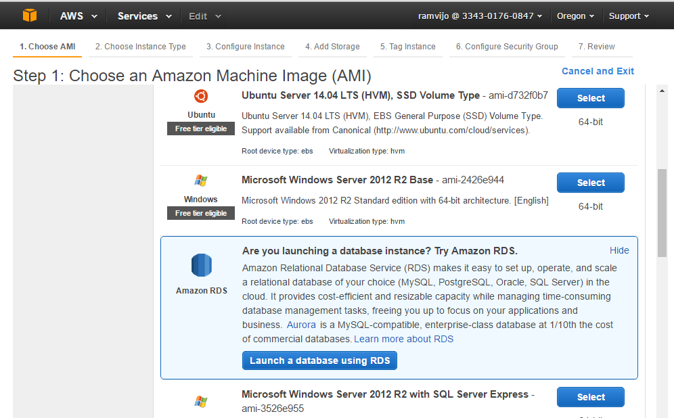Change region from Oregon dropdown
This screenshot has height=418, width=674.
[575, 16]
